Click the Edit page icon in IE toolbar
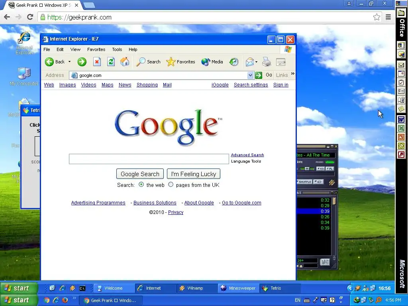 (281, 62)
